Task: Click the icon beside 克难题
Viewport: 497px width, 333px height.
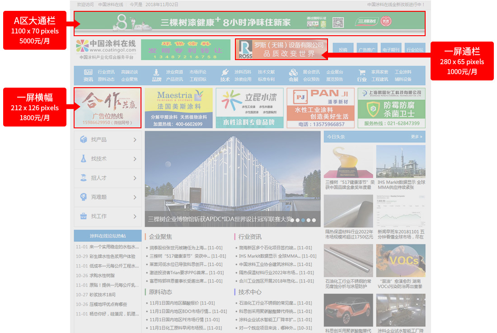Action: pyautogui.click(x=84, y=197)
